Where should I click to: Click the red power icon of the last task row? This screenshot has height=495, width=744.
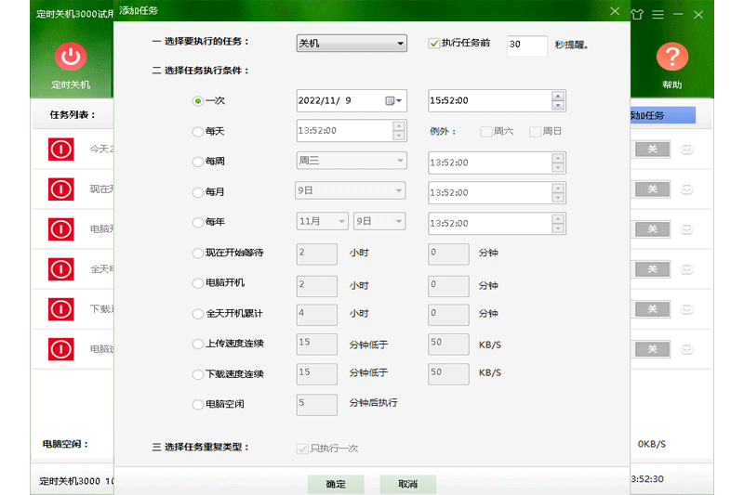pyautogui.click(x=60, y=349)
